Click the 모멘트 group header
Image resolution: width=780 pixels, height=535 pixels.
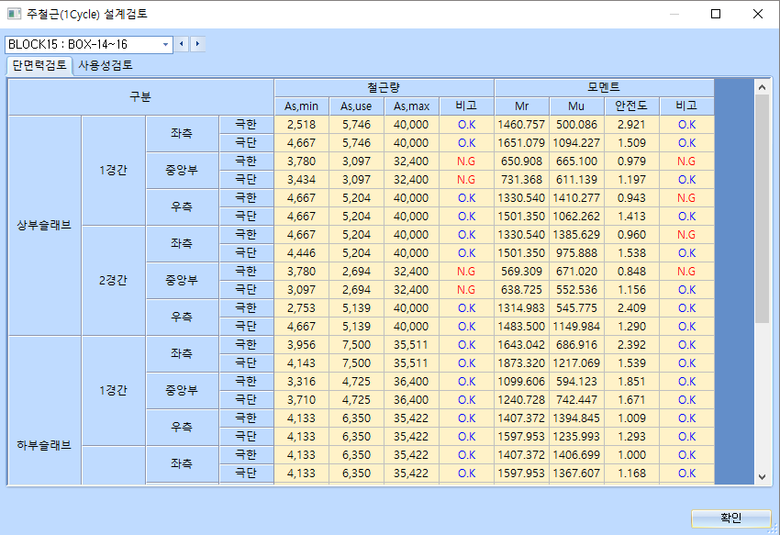click(x=605, y=87)
